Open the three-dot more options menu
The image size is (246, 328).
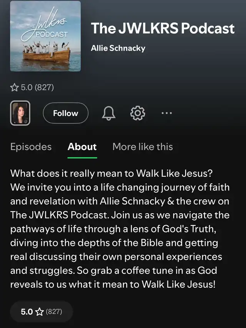pyautogui.click(x=166, y=113)
